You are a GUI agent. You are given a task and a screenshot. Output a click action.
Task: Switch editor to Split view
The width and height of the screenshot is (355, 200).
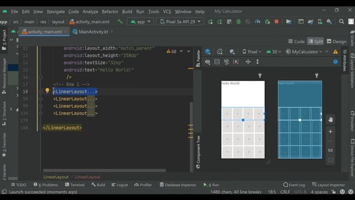point(316,42)
